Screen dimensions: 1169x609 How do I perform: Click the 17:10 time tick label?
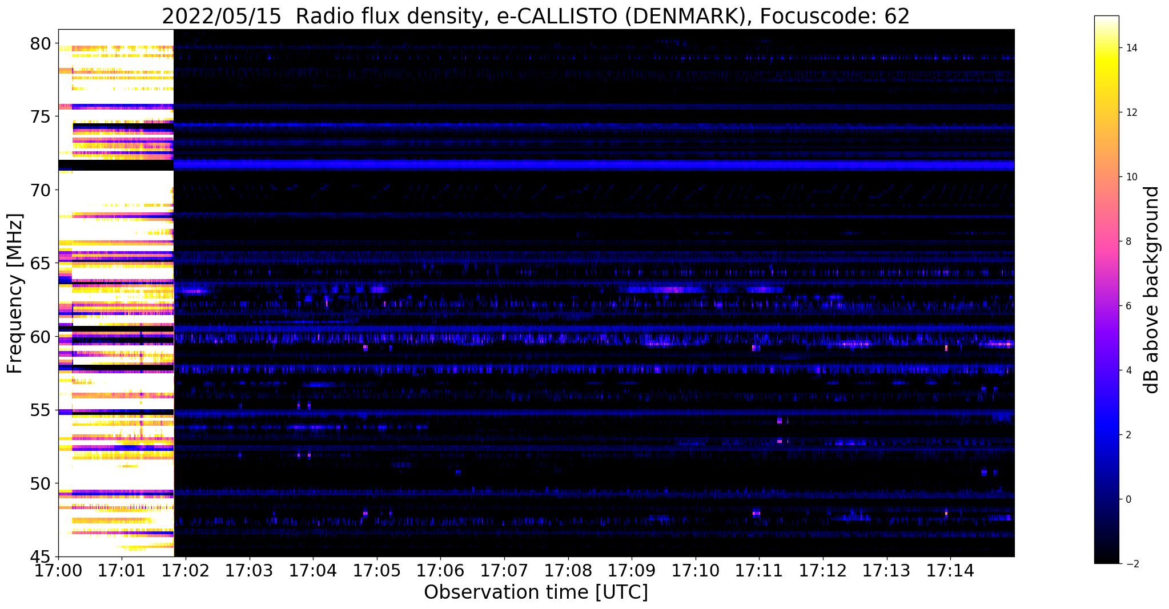pos(696,570)
